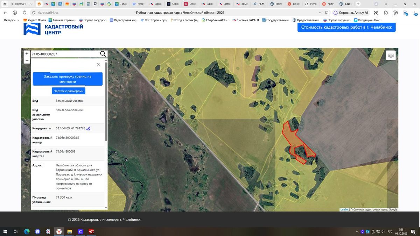Open the Leaflet attribution link
Viewport: 420px width, 236px height.
[344, 209]
